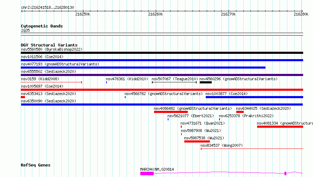The image size is (313, 177).
Task: Open nsv4077193 (gnomADStructuralVariants) label
Action: [60, 64]
